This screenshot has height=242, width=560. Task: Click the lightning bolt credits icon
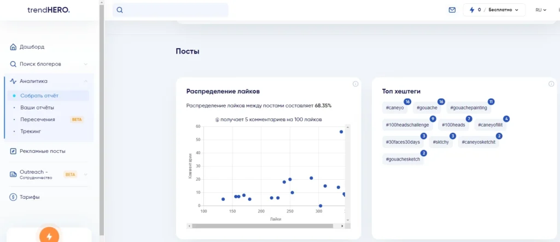[472, 10]
